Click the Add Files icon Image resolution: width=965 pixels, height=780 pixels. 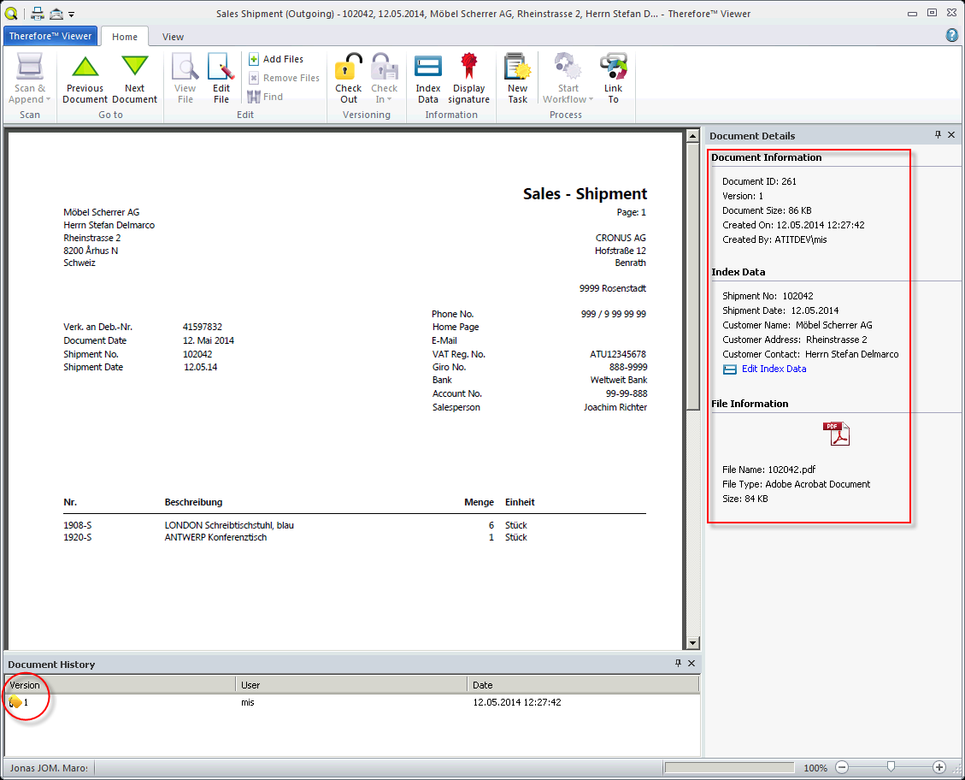tap(253, 58)
